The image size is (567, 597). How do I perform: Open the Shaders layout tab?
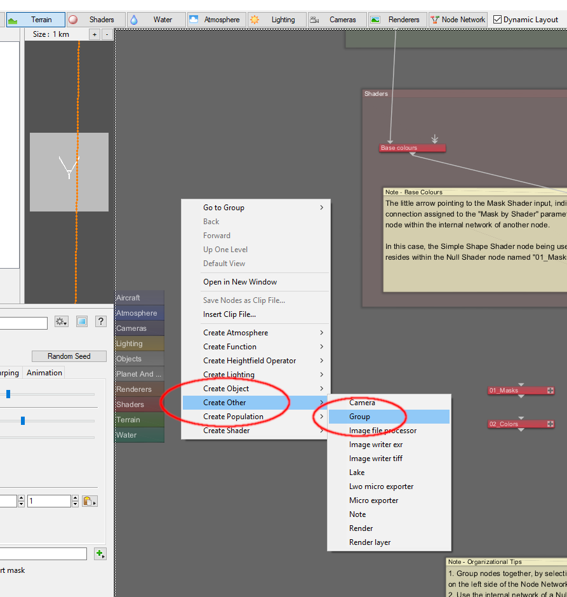pyautogui.click(x=96, y=20)
